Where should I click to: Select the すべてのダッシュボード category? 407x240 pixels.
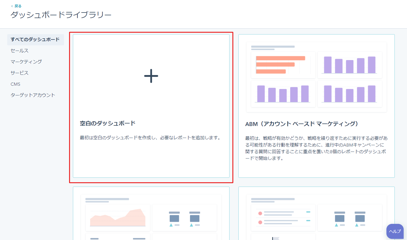[x=35, y=39]
